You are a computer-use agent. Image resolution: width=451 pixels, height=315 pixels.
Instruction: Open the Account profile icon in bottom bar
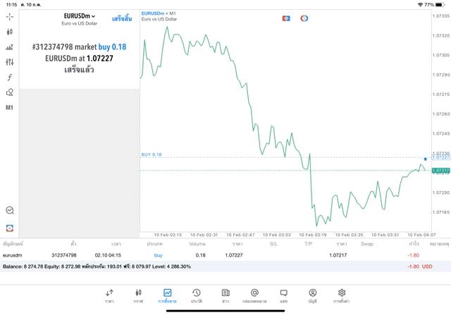click(312, 295)
